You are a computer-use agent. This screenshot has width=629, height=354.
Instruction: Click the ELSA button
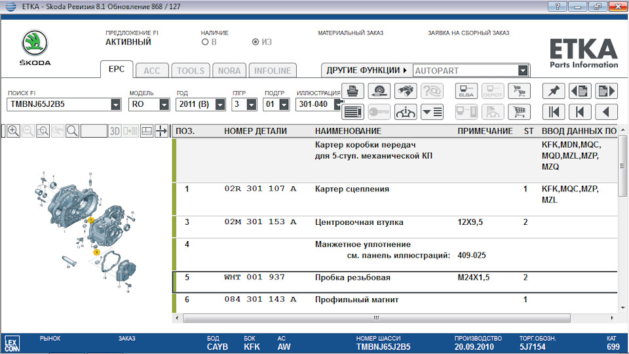point(466,91)
